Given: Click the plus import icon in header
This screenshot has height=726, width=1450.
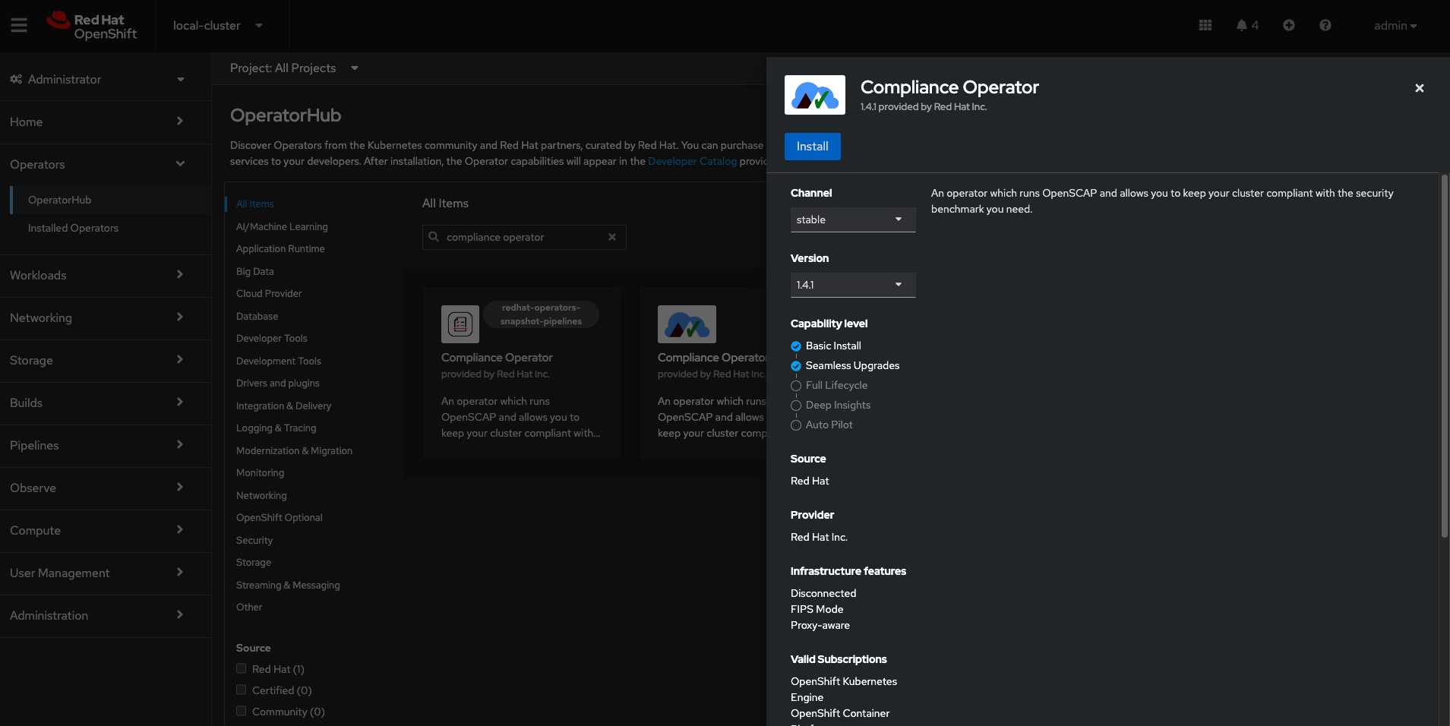Looking at the screenshot, I should (1289, 26).
